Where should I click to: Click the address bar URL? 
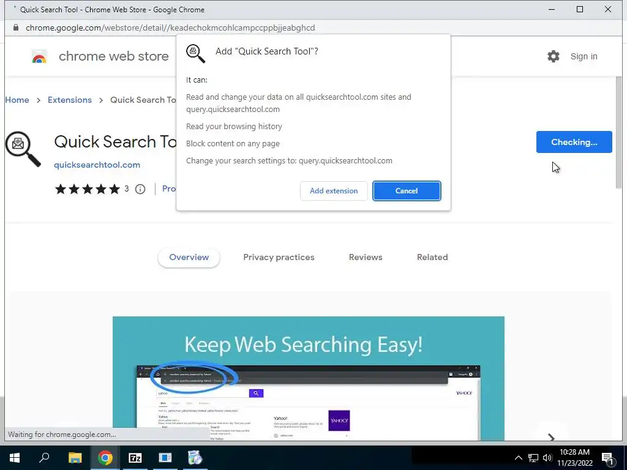coord(170,28)
